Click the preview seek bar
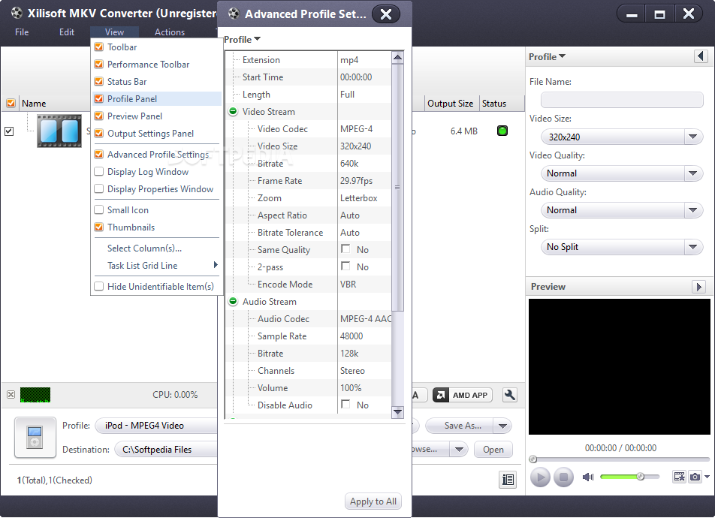Image resolution: width=715 pixels, height=518 pixels. [619, 459]
